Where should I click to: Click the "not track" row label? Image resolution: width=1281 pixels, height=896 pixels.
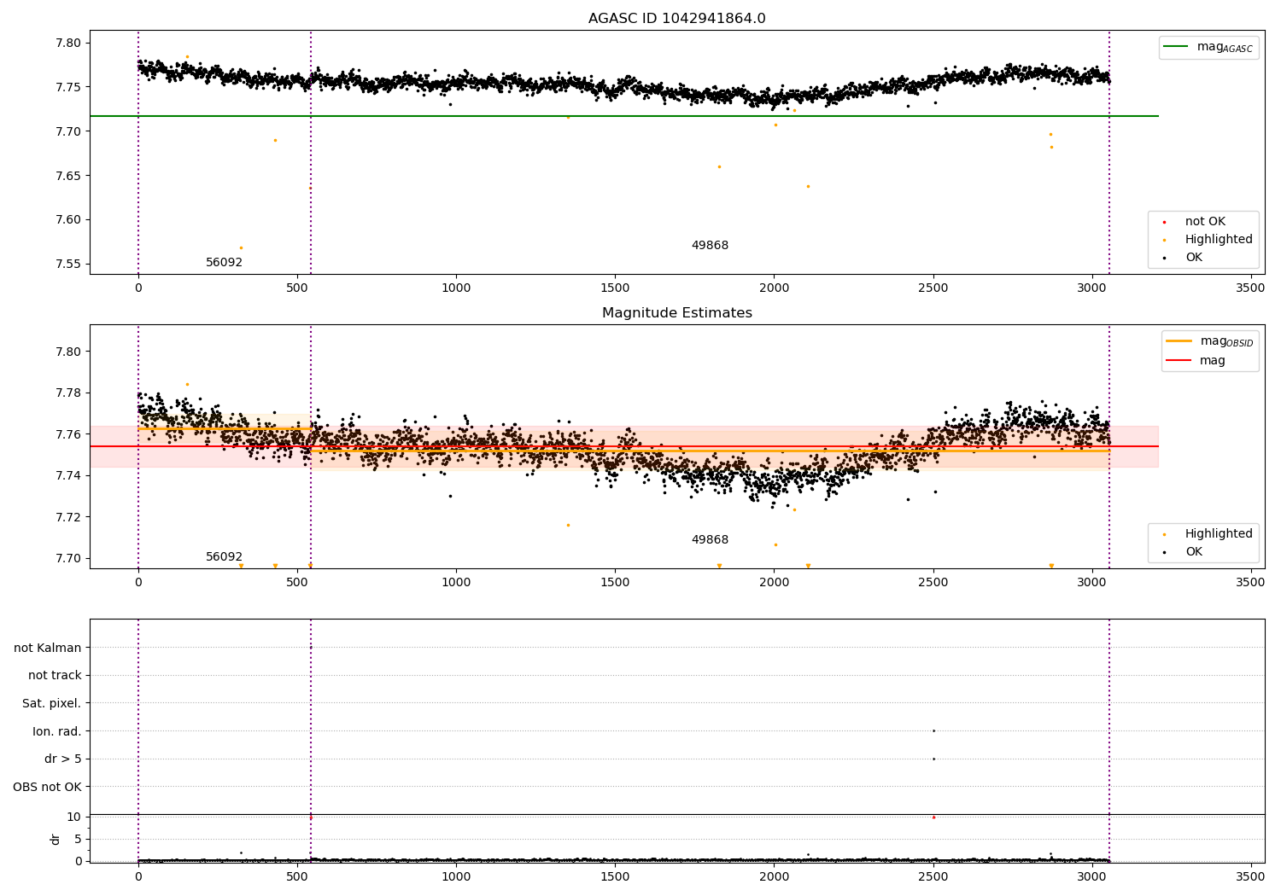pos(55,675)
